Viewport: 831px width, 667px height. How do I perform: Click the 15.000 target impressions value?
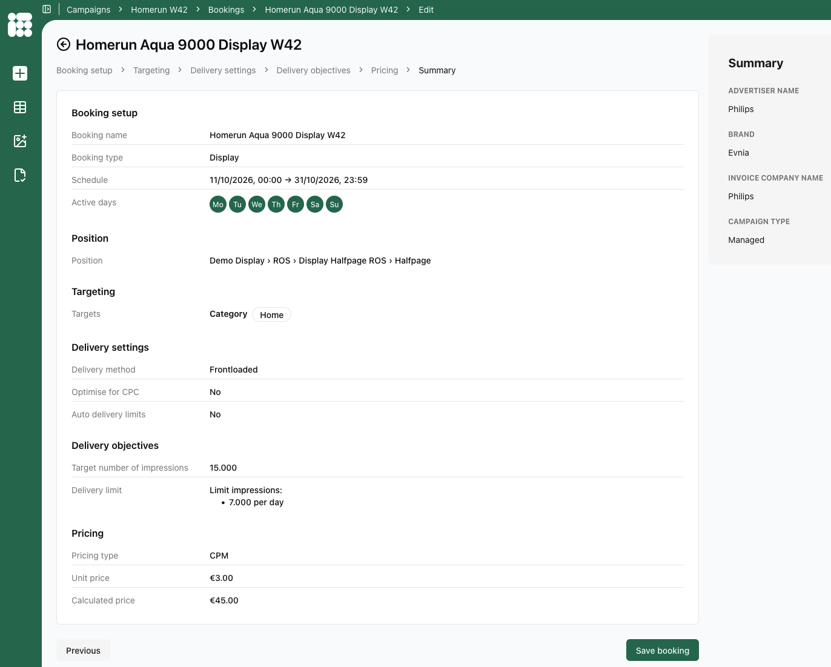[223, 468]
